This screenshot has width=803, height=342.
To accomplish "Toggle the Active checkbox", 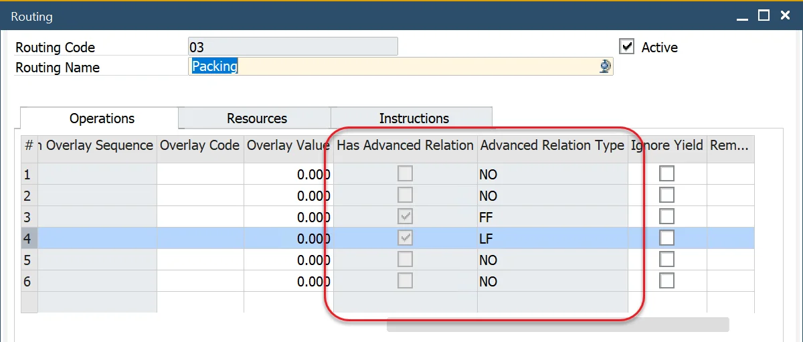I will 627,47.
